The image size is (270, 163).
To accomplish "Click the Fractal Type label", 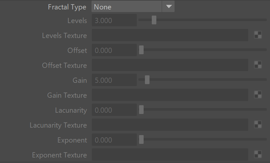I will point(67,7).
